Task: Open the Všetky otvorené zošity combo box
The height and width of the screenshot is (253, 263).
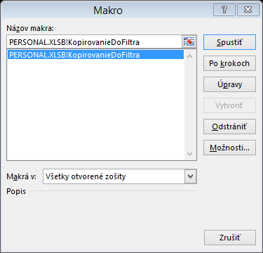Action: click(120, 176)
